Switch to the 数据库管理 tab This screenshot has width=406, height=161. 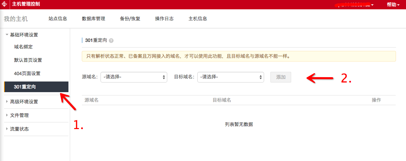[93, 19]
